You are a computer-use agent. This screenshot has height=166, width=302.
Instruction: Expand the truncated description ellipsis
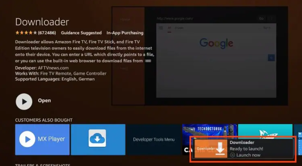(x=148, y=61)
